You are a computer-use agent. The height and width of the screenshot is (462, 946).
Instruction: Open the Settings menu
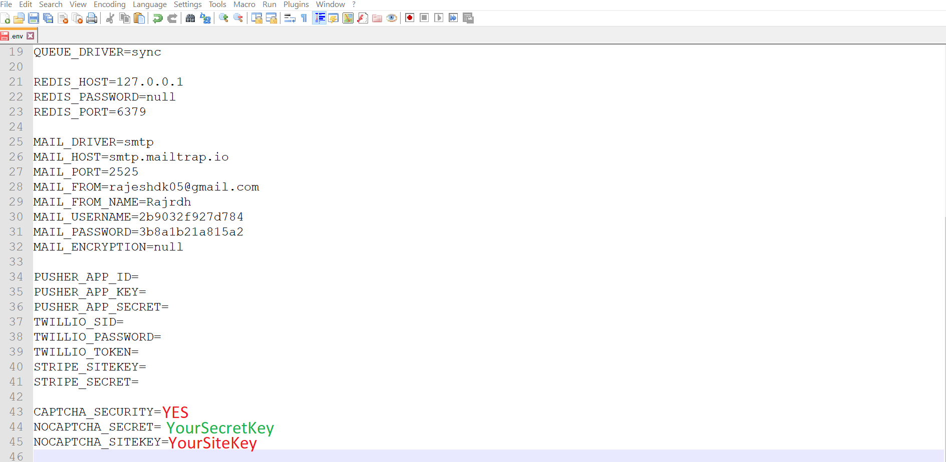click(x=187, y=4)
